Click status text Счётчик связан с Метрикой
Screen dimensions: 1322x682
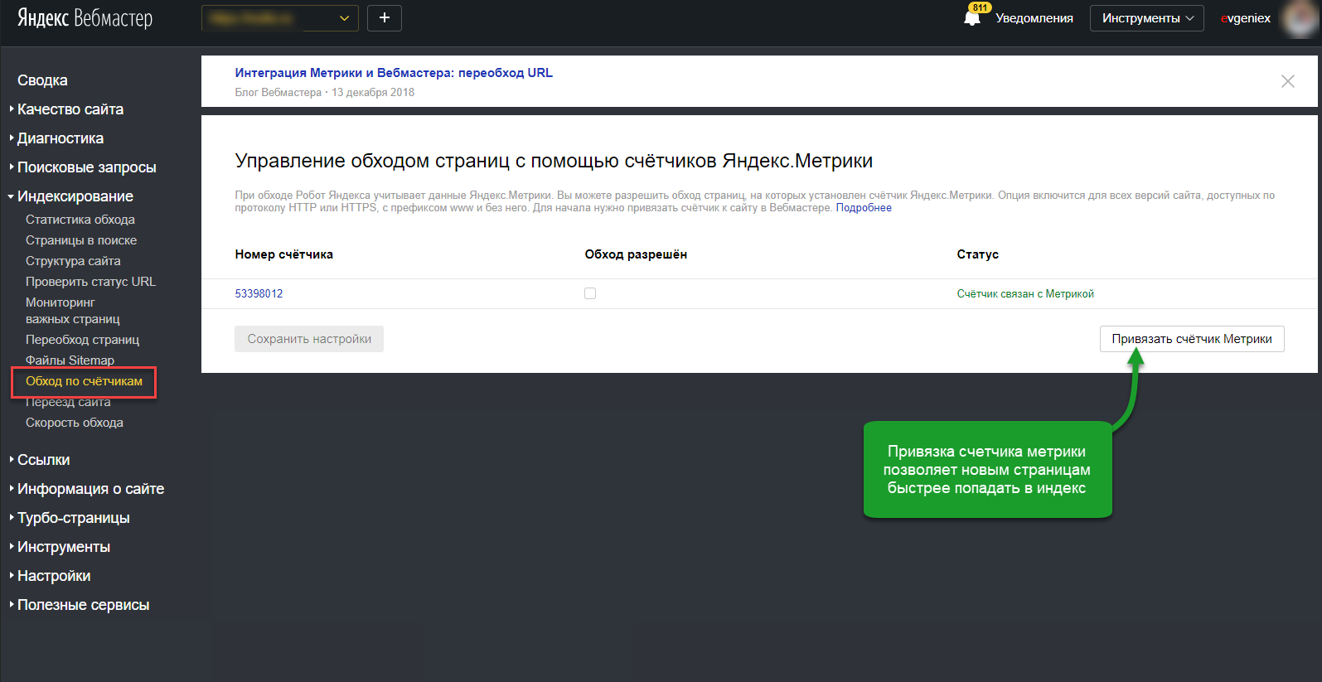pyautogui.click(x=1025, y=293)
